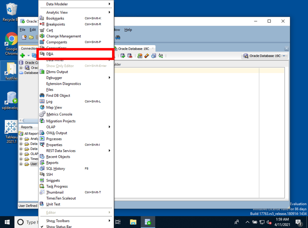Image resolution: width=308 pixels, height=228 pixels.
Task: Switch to Oracle Database 19C worksheet tab
Action: [133, 49]
